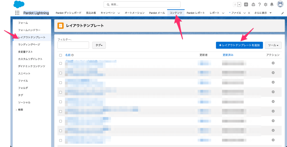Image resolution: width=287 pixels, height=147 pixels.
Task: Click the Salesforce cloud logo
Action: point(19,4)
